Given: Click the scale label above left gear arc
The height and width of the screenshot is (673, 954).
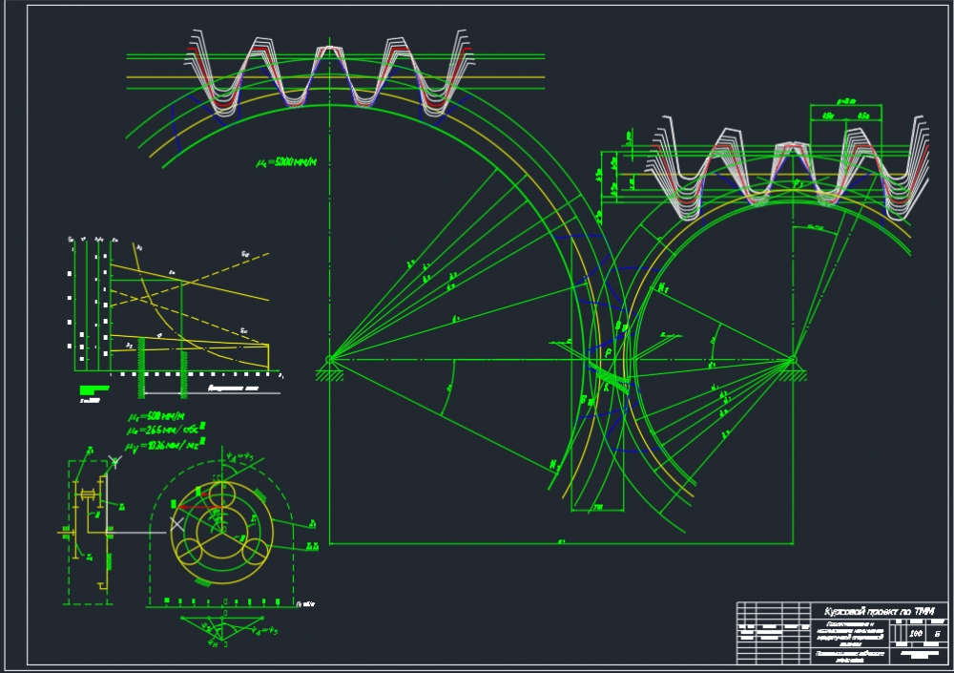Looking at the screenshot, I should pyautogui.click(x=285, y=163).
